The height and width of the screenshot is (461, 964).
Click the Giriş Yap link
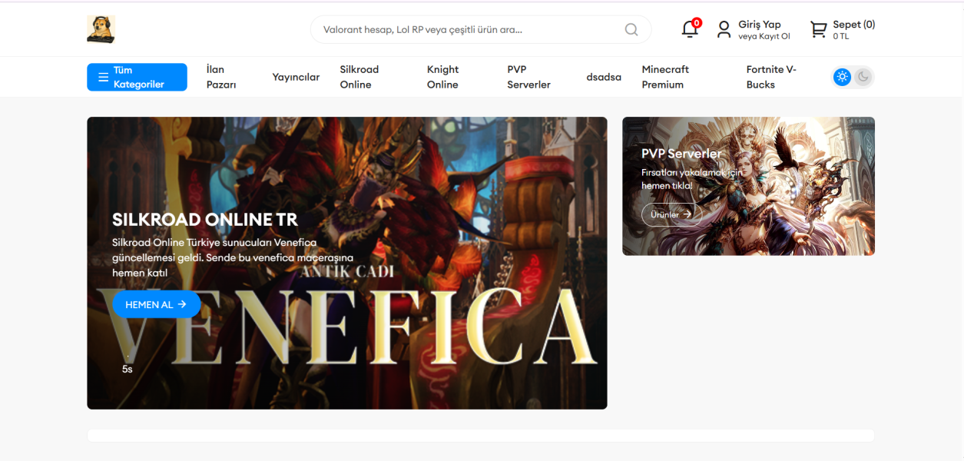759,25
